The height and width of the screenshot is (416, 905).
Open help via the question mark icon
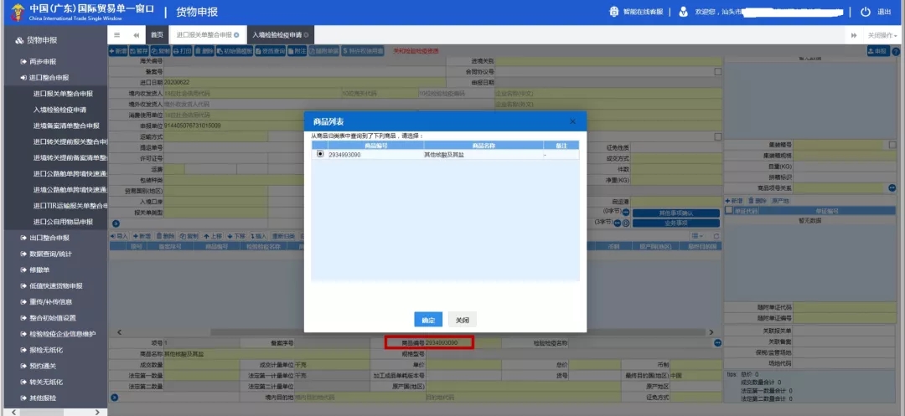[x=896, y=51]
